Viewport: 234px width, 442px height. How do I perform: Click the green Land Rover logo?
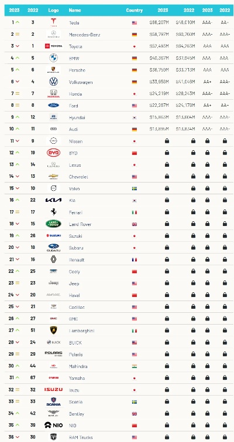click(53, 224)
